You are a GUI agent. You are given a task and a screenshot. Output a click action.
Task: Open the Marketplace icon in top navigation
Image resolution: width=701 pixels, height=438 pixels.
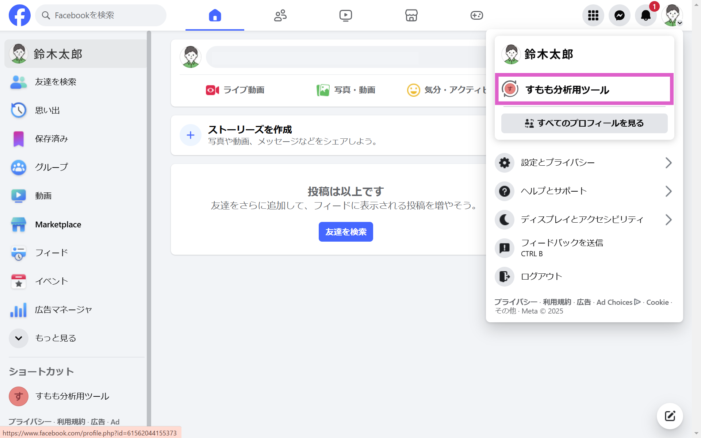click(x=411, y=15)
